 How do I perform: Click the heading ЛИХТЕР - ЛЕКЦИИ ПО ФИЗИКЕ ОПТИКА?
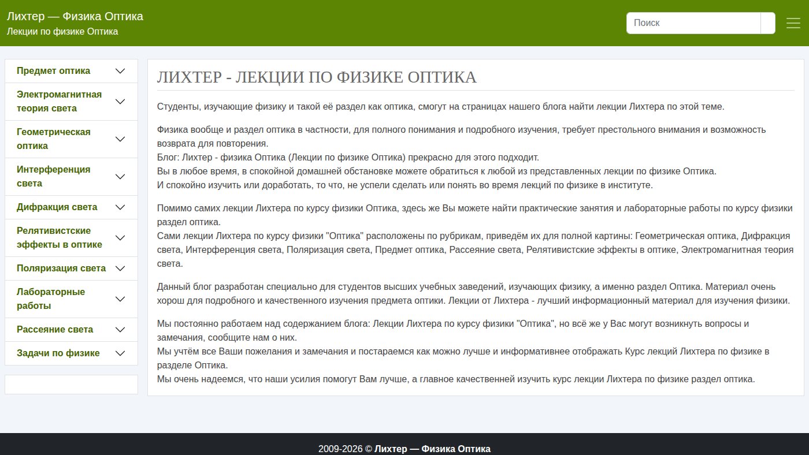(x=317, y=77)
